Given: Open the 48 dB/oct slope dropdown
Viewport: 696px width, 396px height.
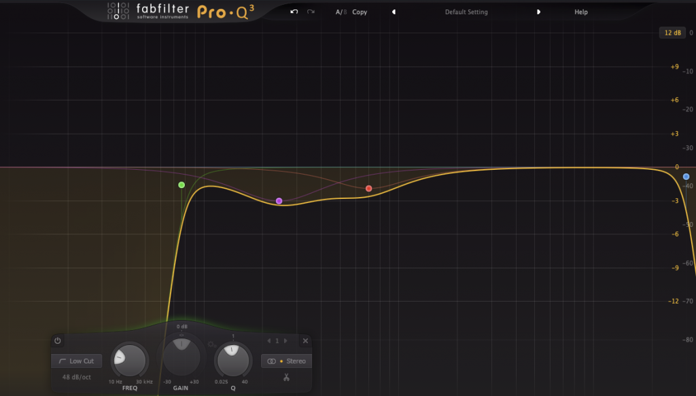Looking at the screenshot, I should click(x=76, y=377).
